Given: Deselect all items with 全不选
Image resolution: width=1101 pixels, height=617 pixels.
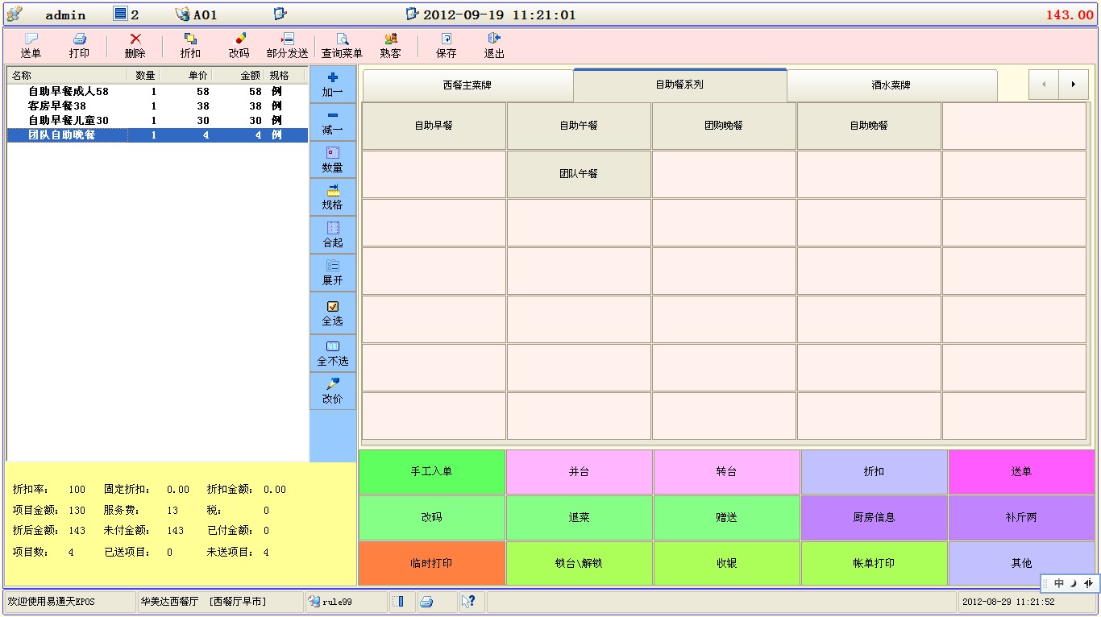Looking at the screenshot, I should coord(332,353).
